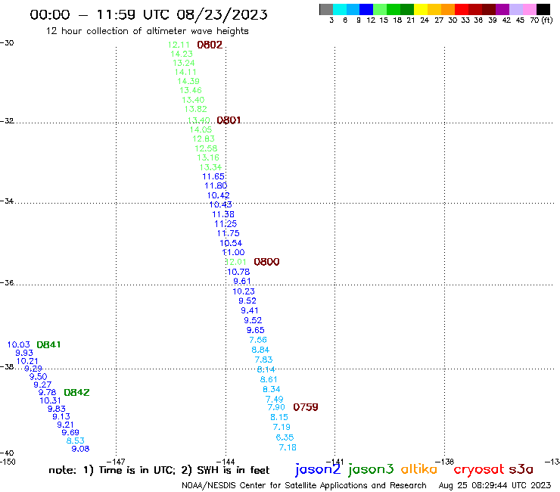Select the Aug 25 08:29:44 UTC 2023 timestamp
The width and height of the screenshot is (560, 492).
[x=495, y=486]
